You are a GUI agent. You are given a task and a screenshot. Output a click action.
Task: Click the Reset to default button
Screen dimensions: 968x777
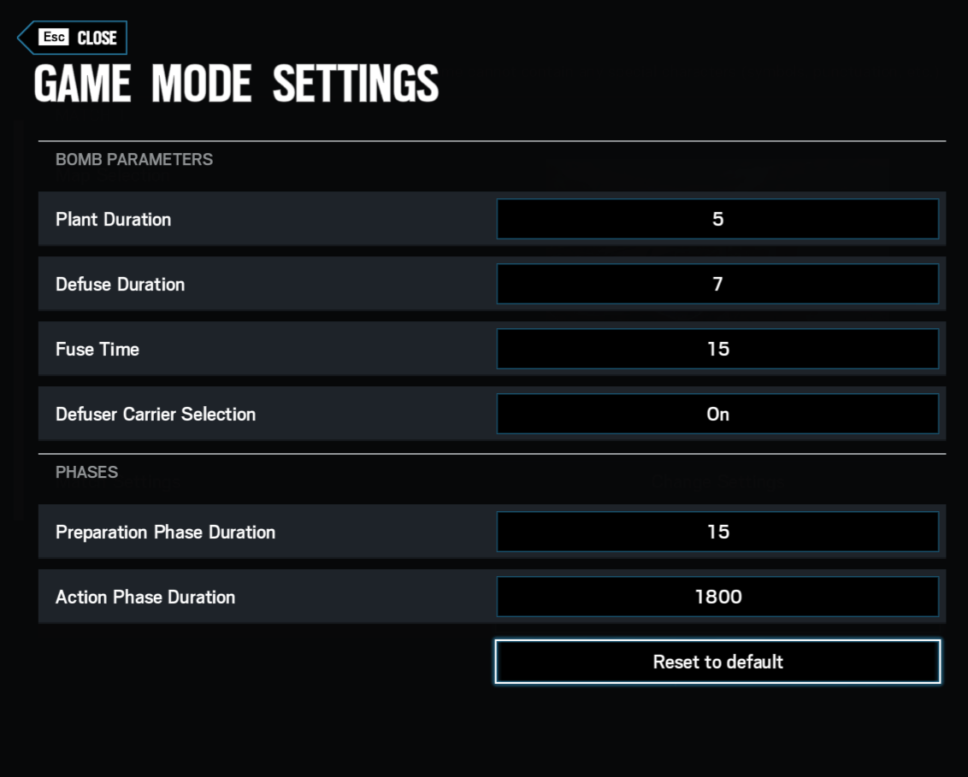[x=717, y=662]
